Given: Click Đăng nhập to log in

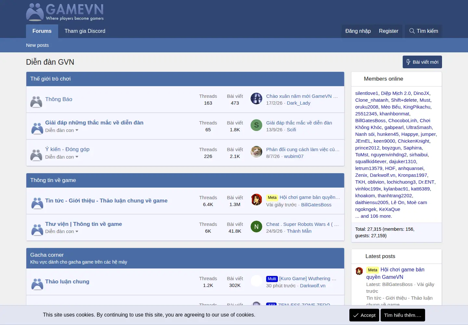Looking at the screenshot, I should coord(358,31).
